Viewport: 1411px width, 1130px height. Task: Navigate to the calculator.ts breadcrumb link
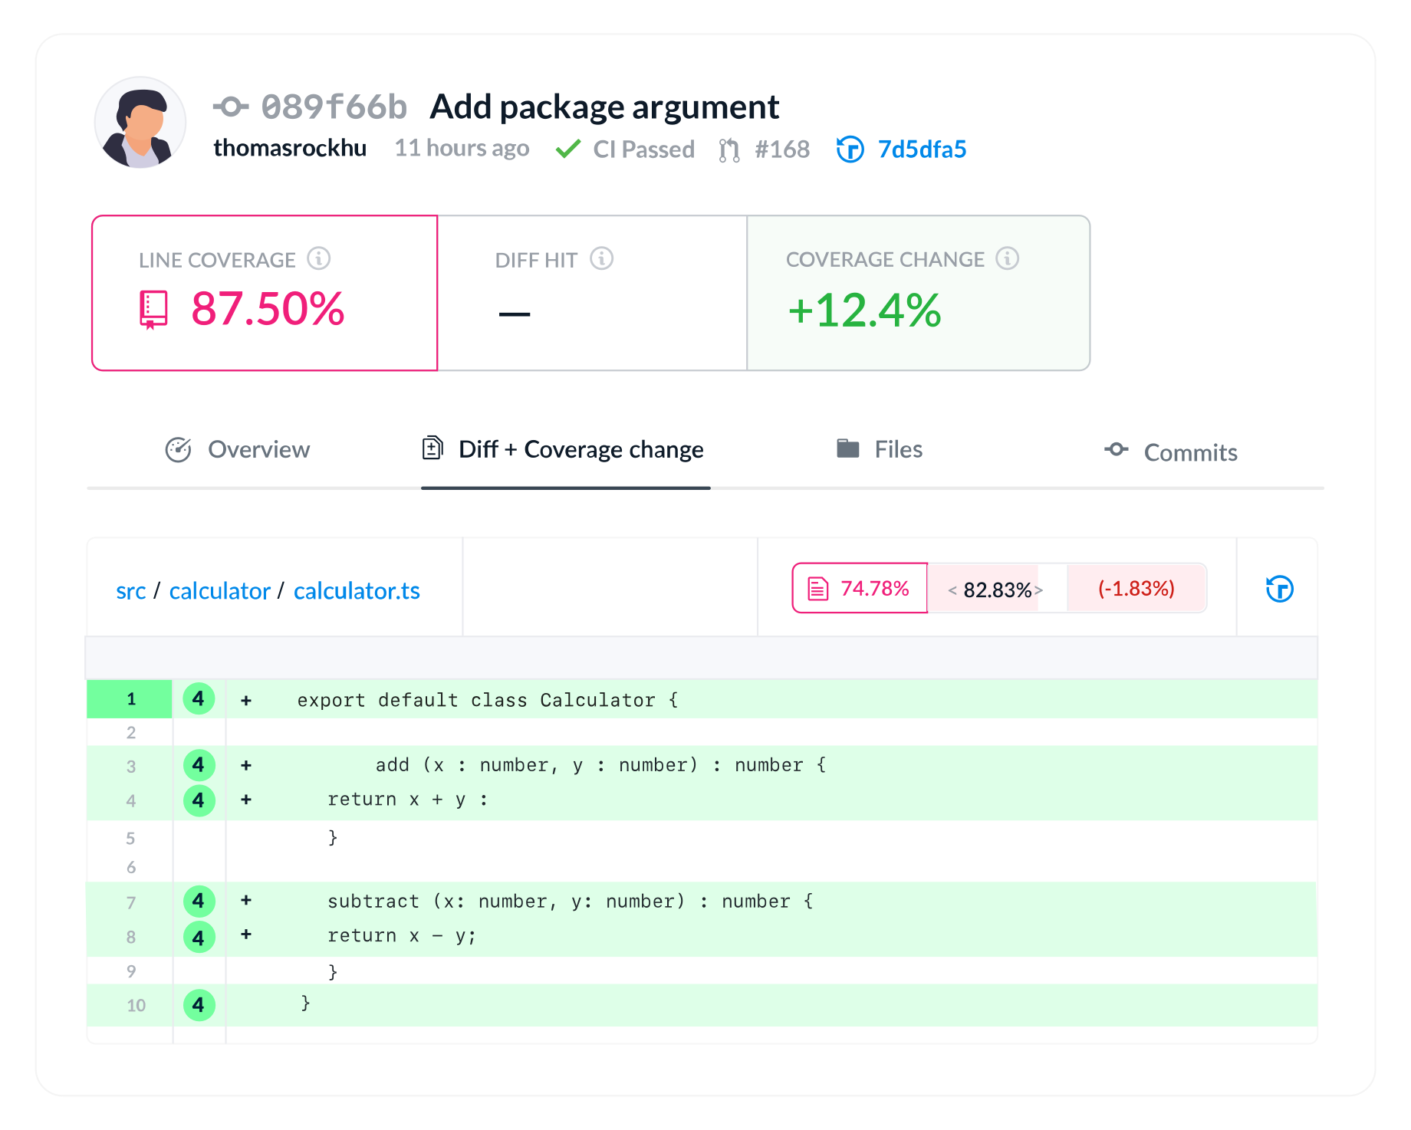coord(357,590)
